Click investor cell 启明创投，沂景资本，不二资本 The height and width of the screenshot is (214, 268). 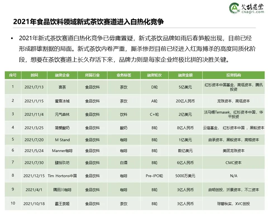(x=233, y=190)
